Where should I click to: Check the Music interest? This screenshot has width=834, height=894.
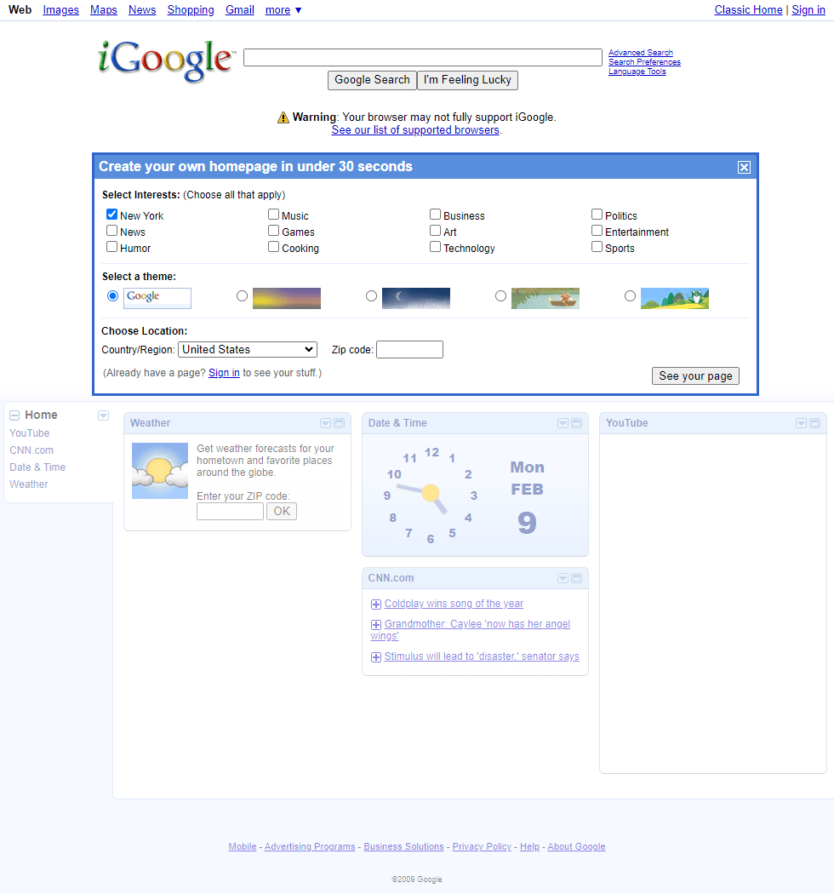click(x=274, y=215)
